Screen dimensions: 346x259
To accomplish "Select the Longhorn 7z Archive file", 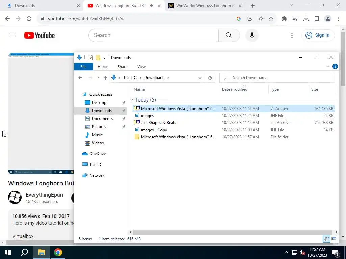I will point(234,108).
